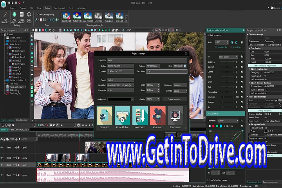
Task: Open the Frequency dropdown
Action: [x=180, y=85]
